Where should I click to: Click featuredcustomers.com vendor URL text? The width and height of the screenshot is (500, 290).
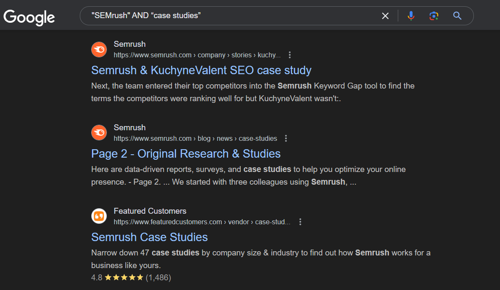[x=202, y=222]
